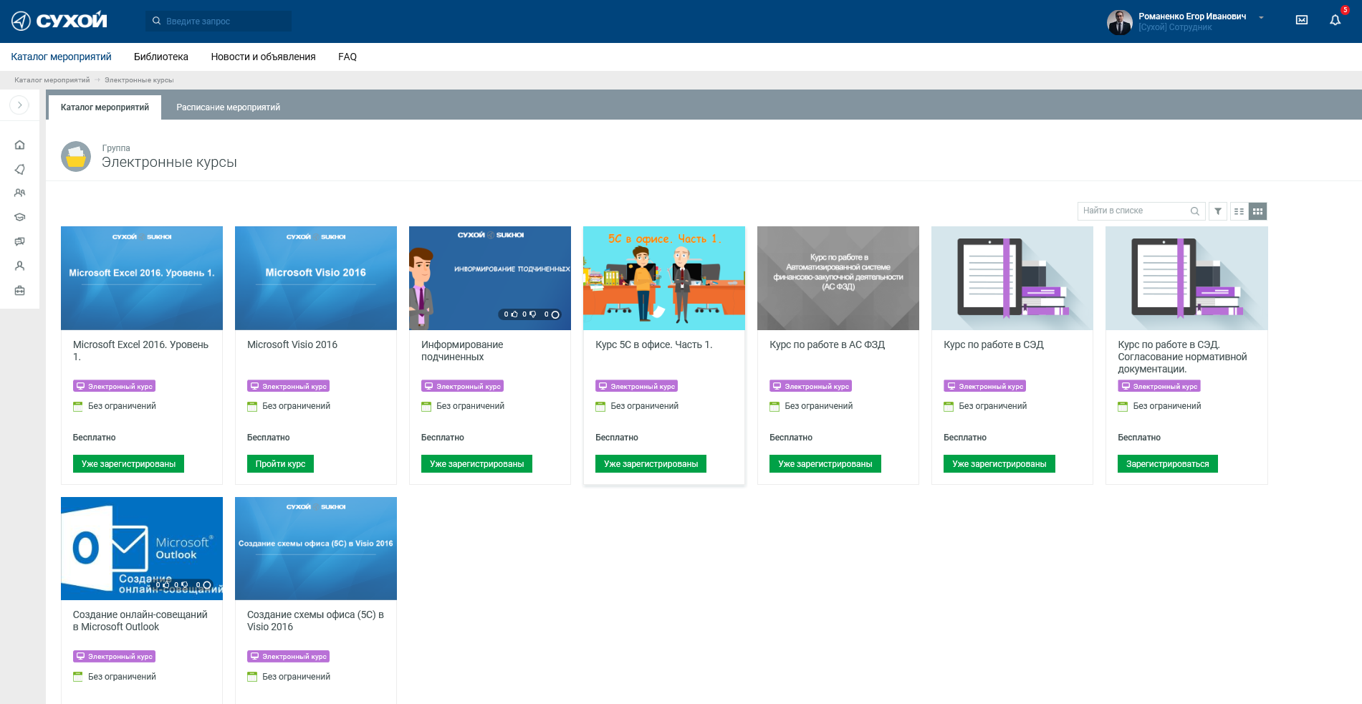This screenshot has height=704, width=1362.
Task: Open Новости и объявления menu item
Action: [x=263, y=57]
